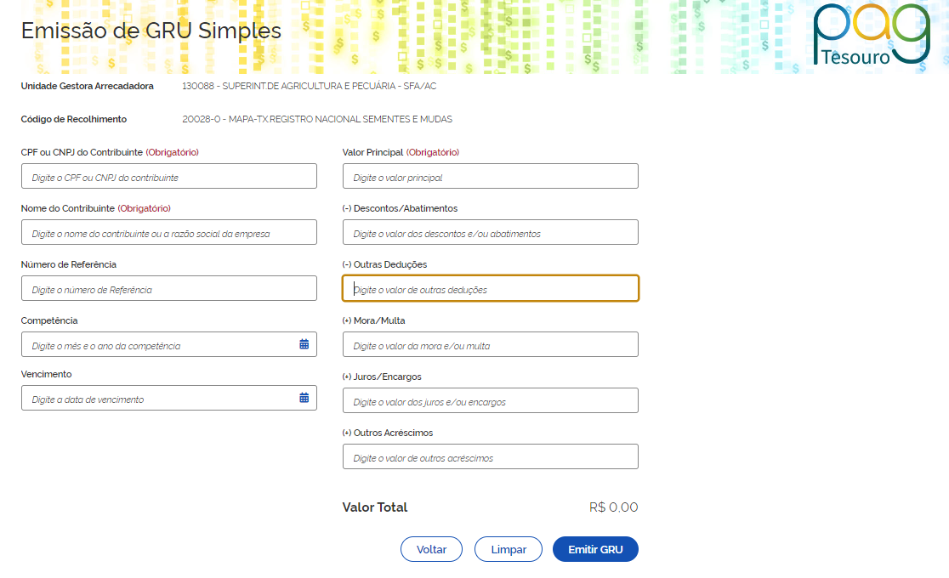Image resolution: width=949 pixels, height=578 pixels.
Task: Open the Vencimento calendar picker icon
Action: pos(304,398)
